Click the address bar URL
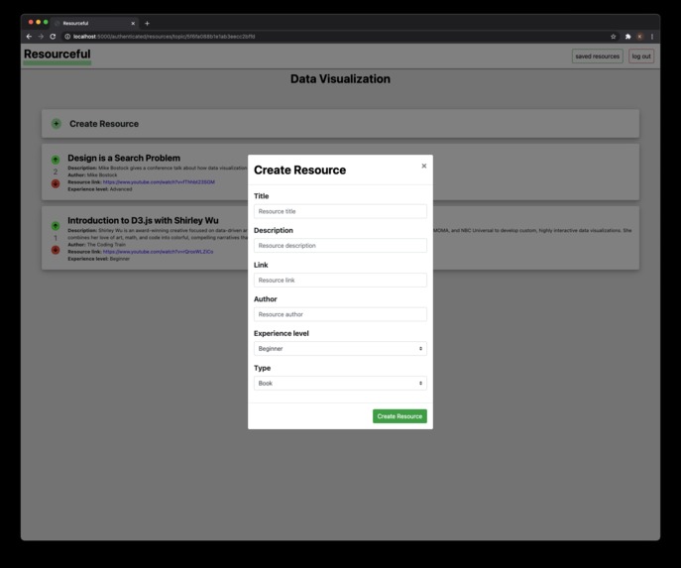The image size is (681, 568). [165, 37]
